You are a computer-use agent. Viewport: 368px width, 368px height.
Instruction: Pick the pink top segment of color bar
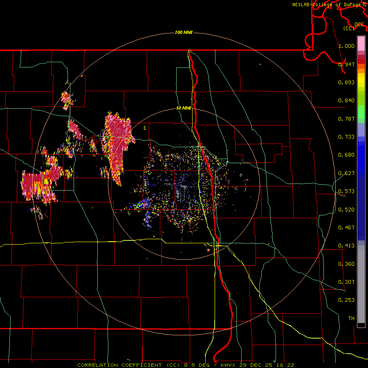(361, 43)
